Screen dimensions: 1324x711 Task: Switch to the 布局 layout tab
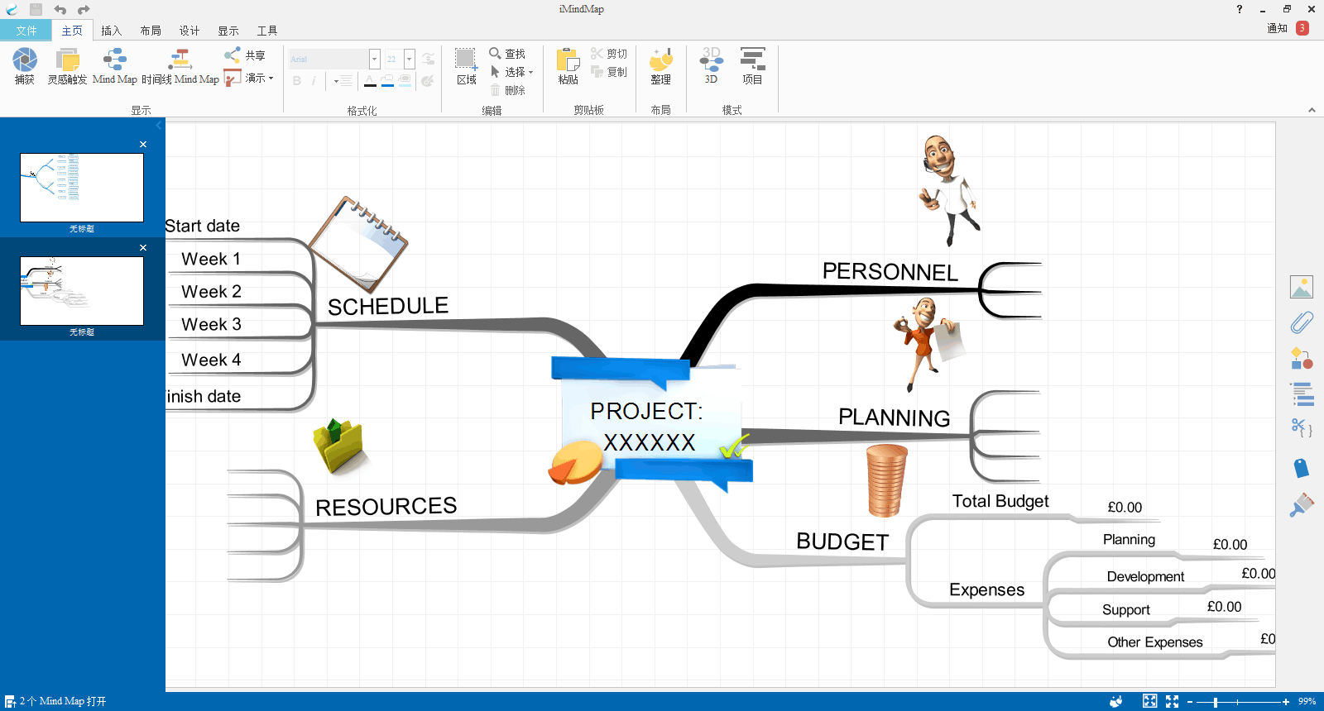point(150,31)
